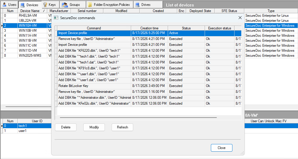
Task: Sort by Execution status column header
Action: pos(220,28)
